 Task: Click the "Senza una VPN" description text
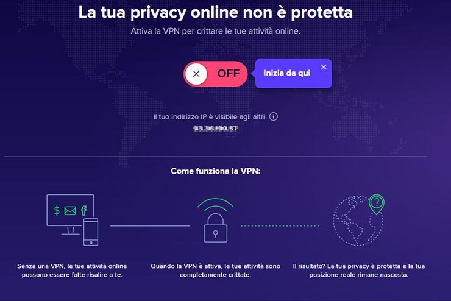click(x=74, y=271)
